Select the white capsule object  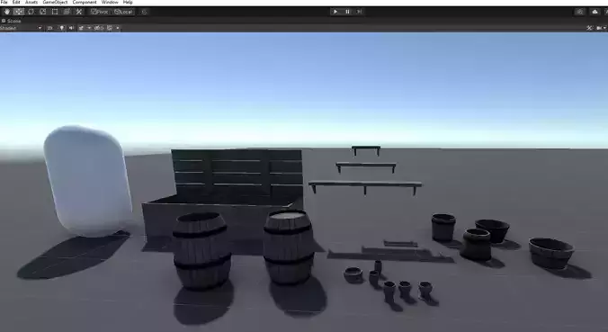point(88,180)
